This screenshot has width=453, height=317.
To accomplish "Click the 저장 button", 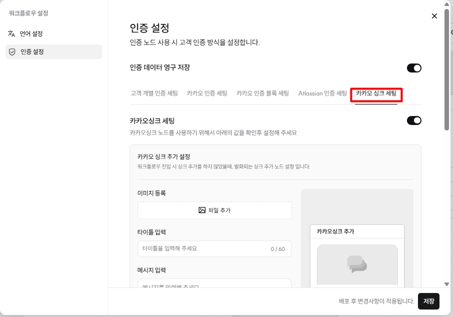I will 428,301.
